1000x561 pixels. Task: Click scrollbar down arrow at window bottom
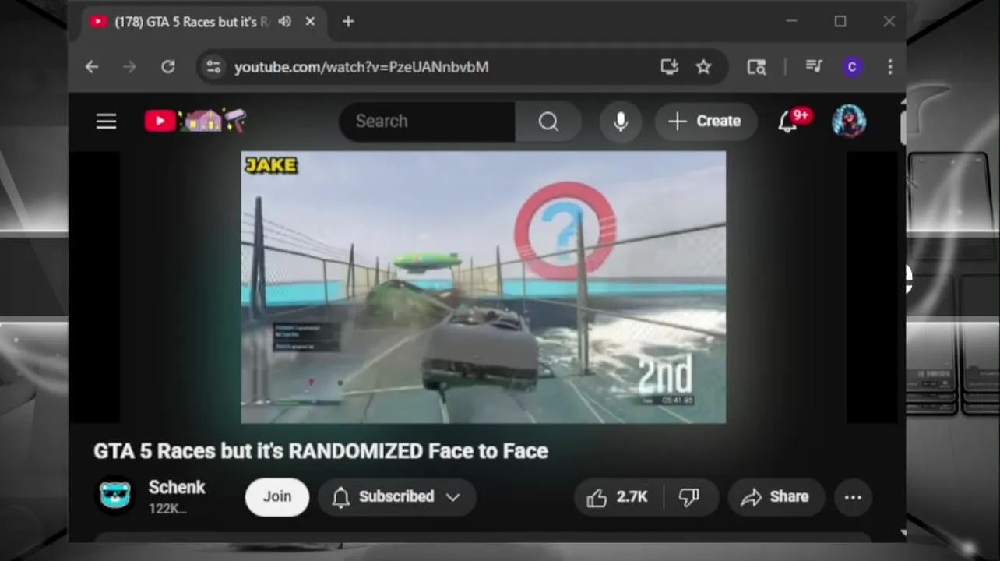pyautogui.click(x=903, y=534)
